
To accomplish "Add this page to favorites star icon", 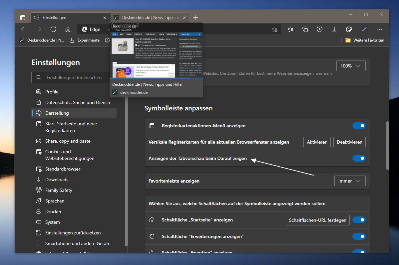I will [x=274, y=30].
